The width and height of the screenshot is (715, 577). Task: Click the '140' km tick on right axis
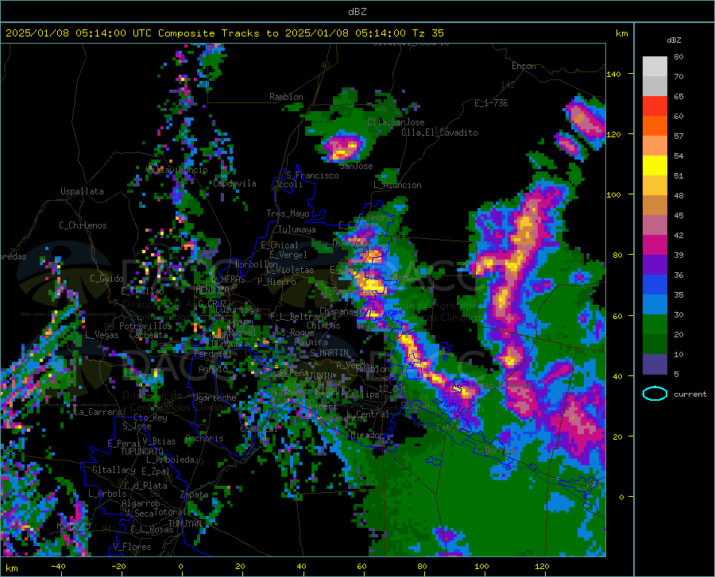pyautogui.click(x=613, y=74)
